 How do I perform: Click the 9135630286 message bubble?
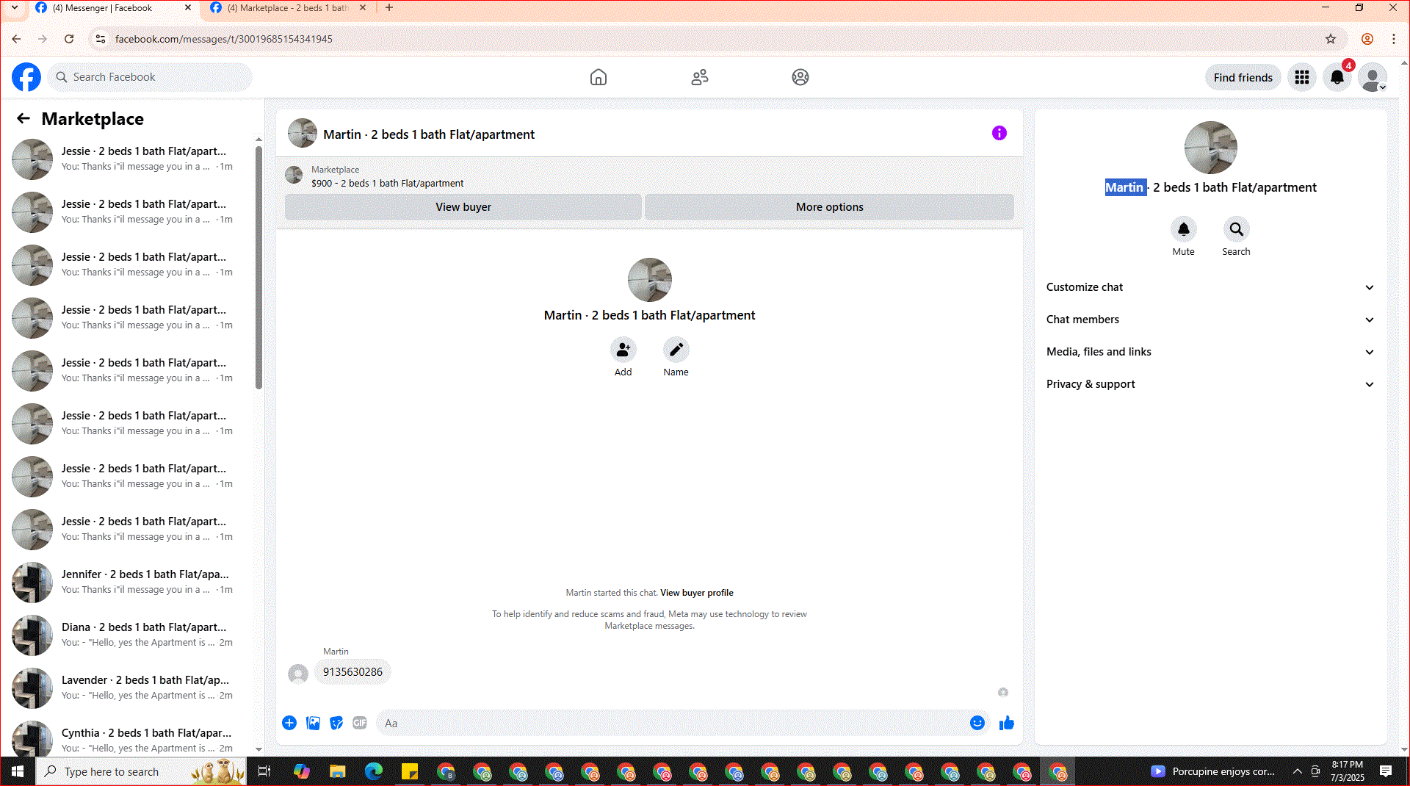tap(352, 672)
